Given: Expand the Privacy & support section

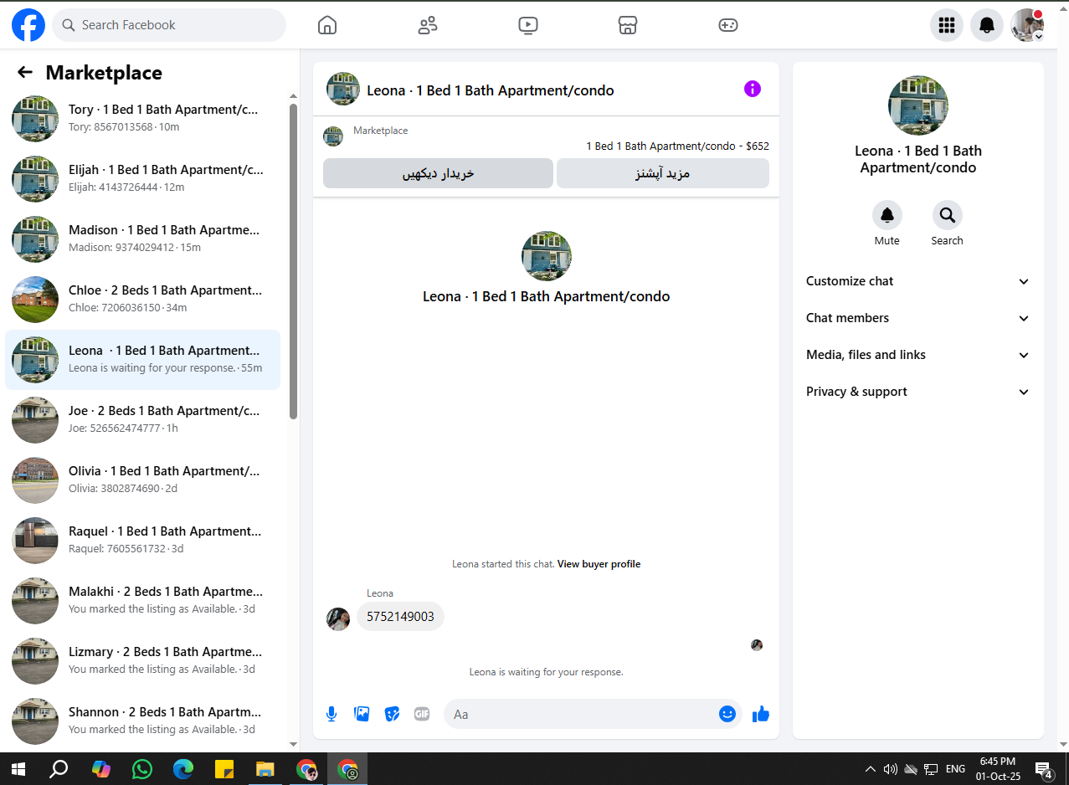Looking at the screenshot, I should (917, 392).
